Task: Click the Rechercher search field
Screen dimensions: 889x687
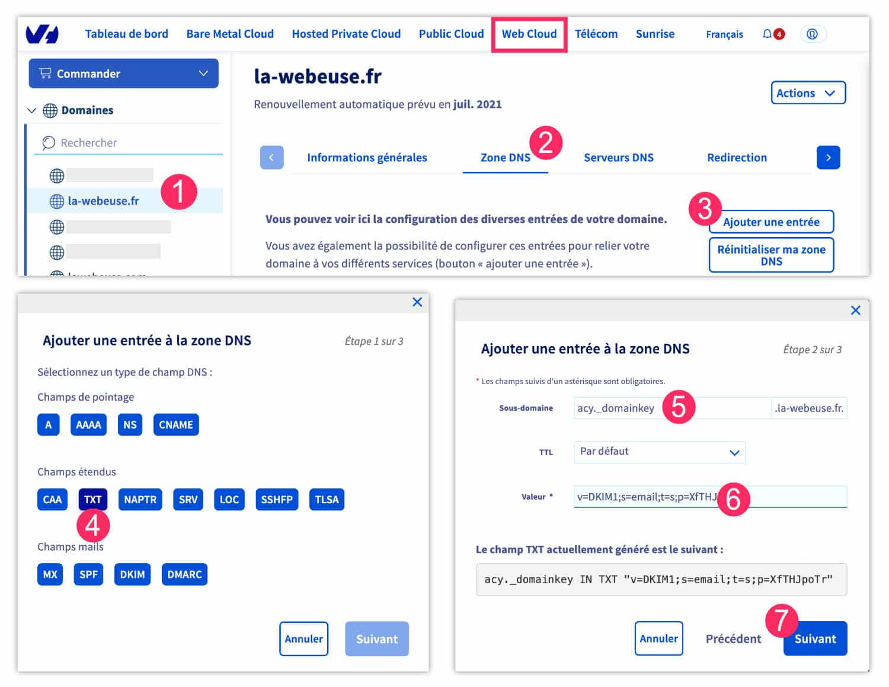Action: point(128,143)
